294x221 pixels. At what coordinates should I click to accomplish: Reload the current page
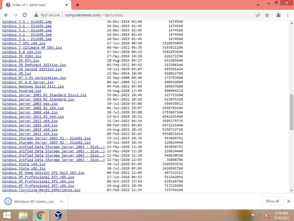tap(25, 15)
